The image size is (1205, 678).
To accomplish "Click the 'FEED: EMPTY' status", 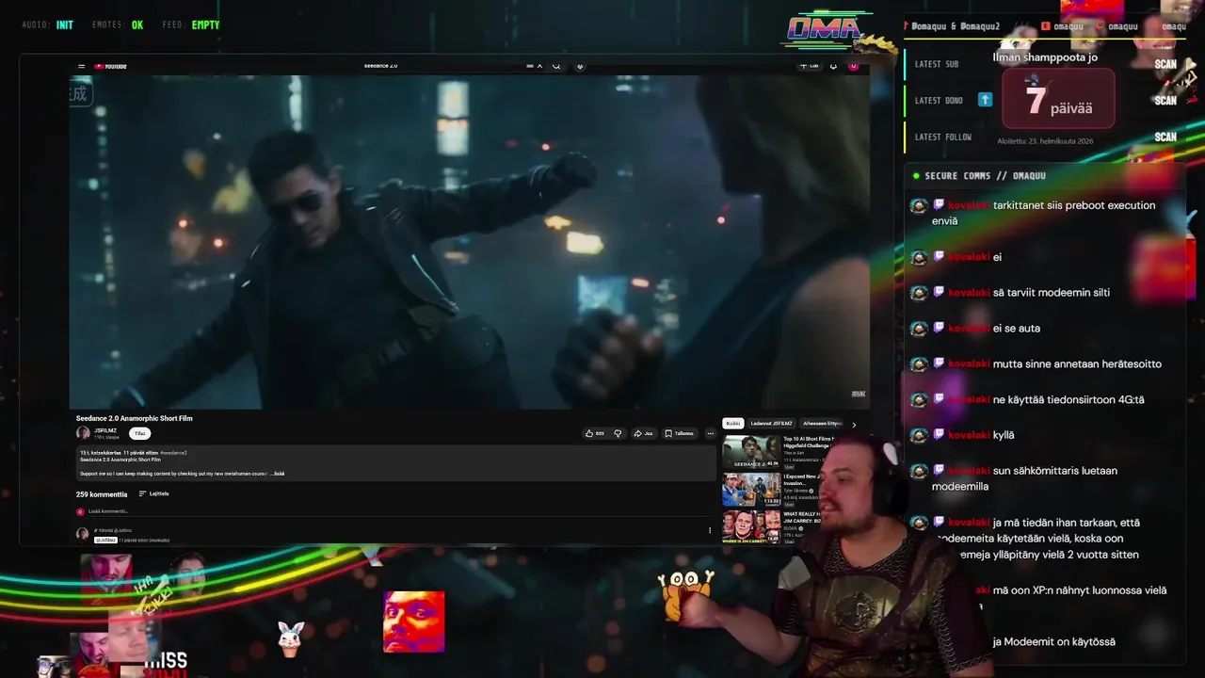I will (x=191, y=25).
